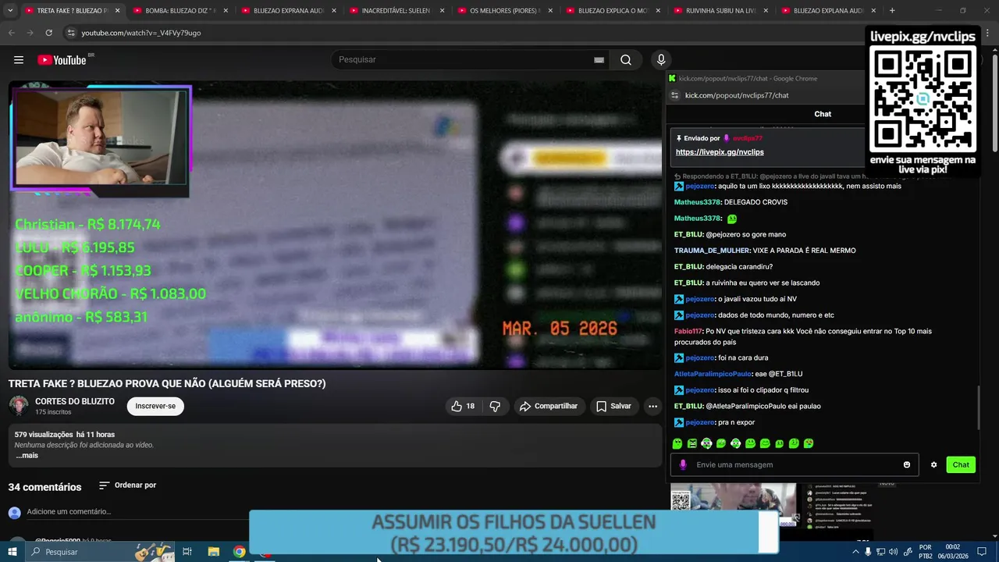Screen dimensions: 999x562
Task: Open a new Chrome tab
Action: (892, 11)
